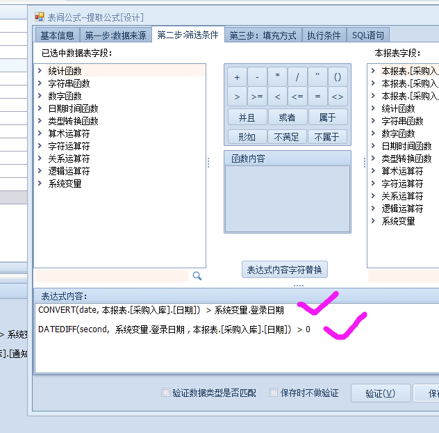Insert the not-equal operator
The width and height of the screenshot is (439, 433).
point(338,97)
